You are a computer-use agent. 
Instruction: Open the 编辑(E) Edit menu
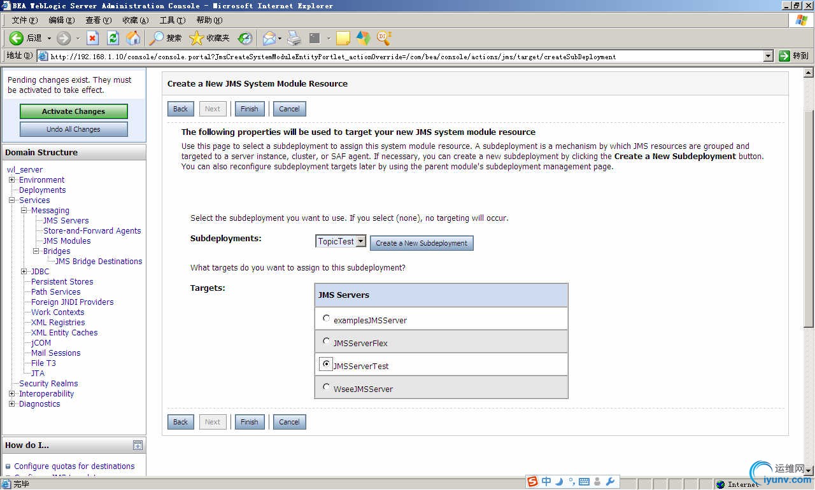tap(62, 20)
